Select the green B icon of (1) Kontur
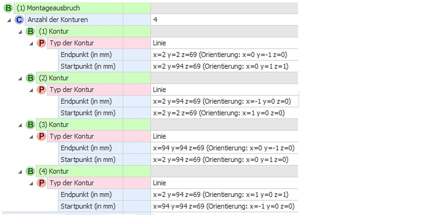 click(x=30, y=31)
